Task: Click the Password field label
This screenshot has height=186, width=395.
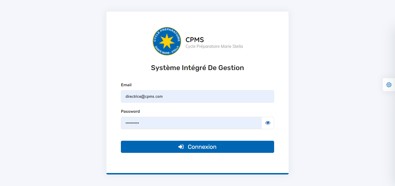Action: point(130,111)
